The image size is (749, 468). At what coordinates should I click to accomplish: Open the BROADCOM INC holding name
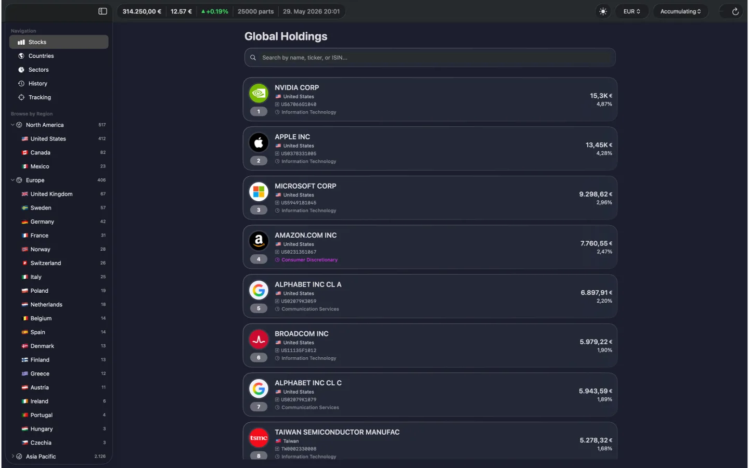click(x=302, y=333)
